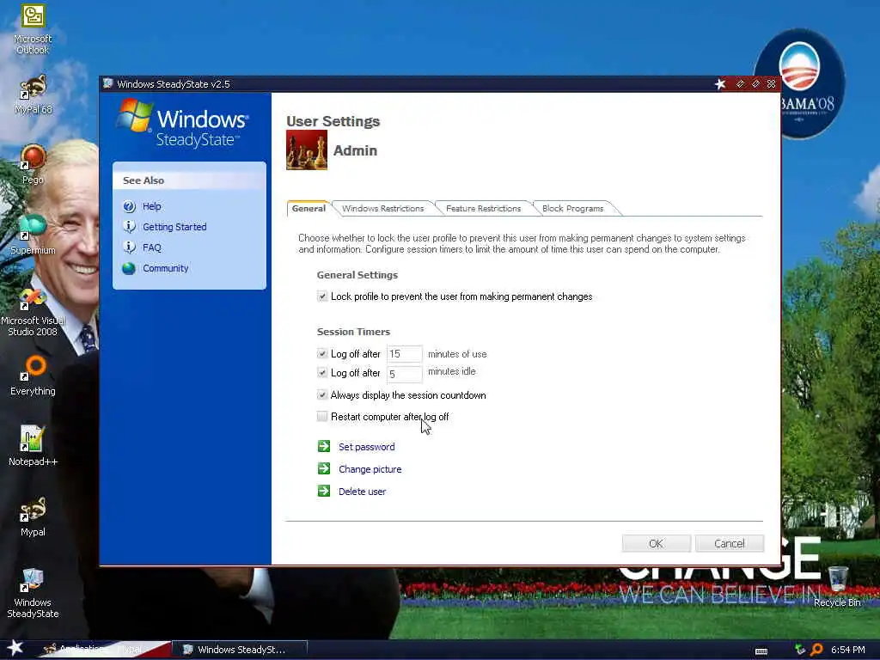The image size is (880, 660).
Task: Click the Admin chess user picture
Action: [x=307, y=150]
